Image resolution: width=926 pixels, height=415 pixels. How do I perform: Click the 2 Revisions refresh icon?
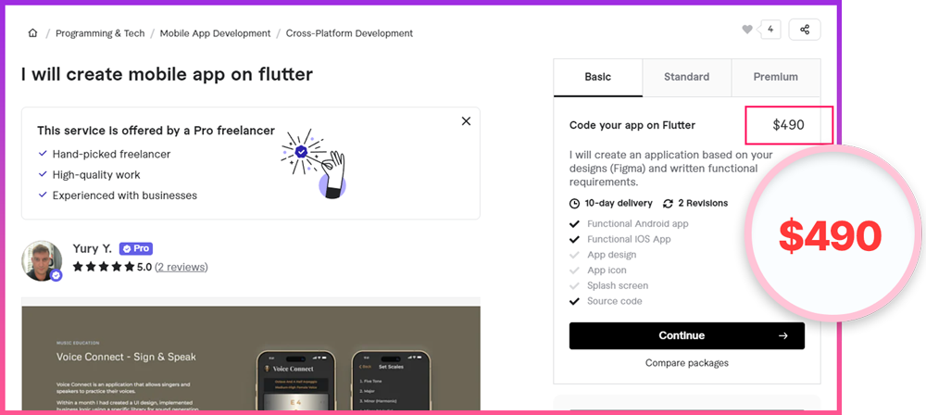coord(669,203)
